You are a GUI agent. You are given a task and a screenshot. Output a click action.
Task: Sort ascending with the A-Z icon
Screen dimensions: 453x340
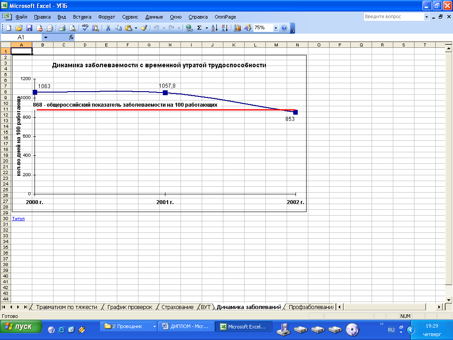coord(214,28)
